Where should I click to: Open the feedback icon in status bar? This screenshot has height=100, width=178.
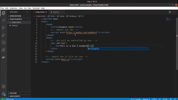171,99
